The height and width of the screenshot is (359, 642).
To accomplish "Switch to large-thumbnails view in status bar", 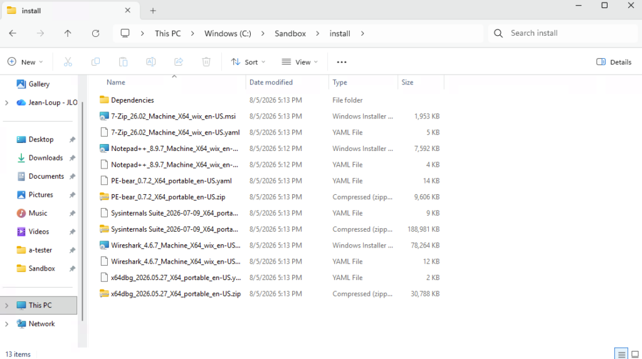I will (x=635, y=354).
